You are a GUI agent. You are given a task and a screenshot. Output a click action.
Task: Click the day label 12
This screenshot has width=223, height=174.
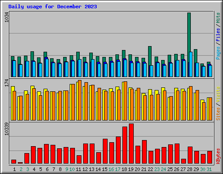[x=85, y=169]
